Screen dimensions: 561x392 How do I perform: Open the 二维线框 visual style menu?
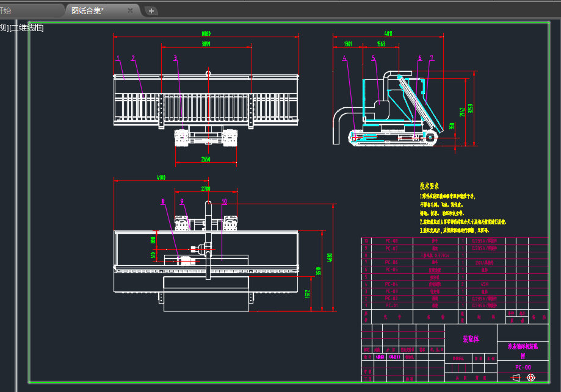pos(27,27)
